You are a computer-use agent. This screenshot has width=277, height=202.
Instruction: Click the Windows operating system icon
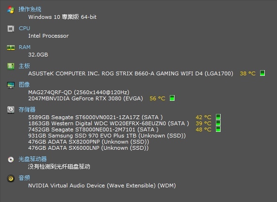[11, 10]
